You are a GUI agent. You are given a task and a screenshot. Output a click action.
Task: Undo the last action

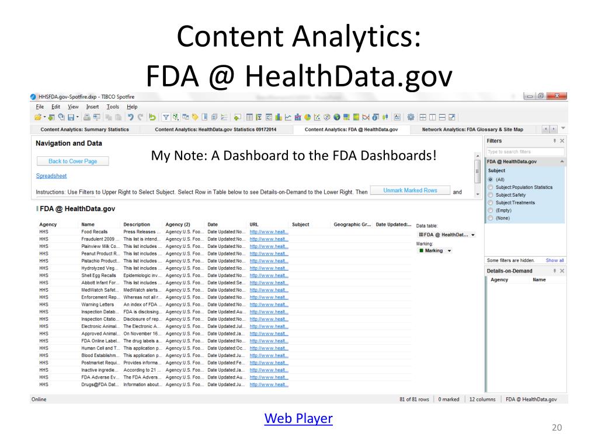point(131,117)
